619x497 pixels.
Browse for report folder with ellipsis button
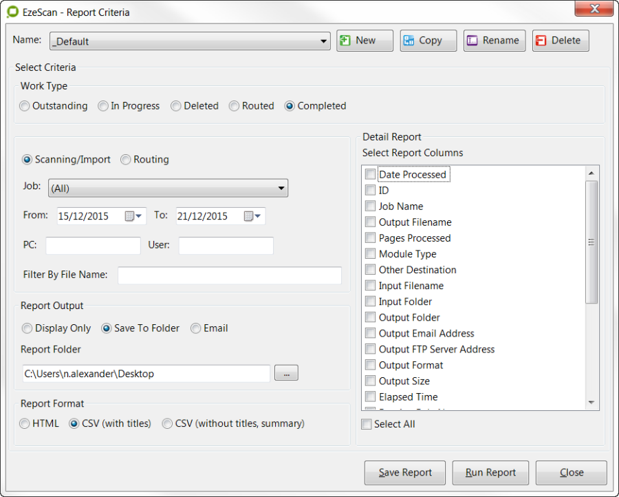(x=286, y=374)
